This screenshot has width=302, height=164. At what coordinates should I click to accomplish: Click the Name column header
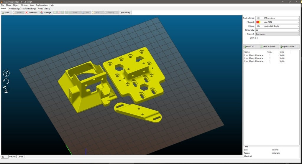pyautogui.click(x=255, y=52)
